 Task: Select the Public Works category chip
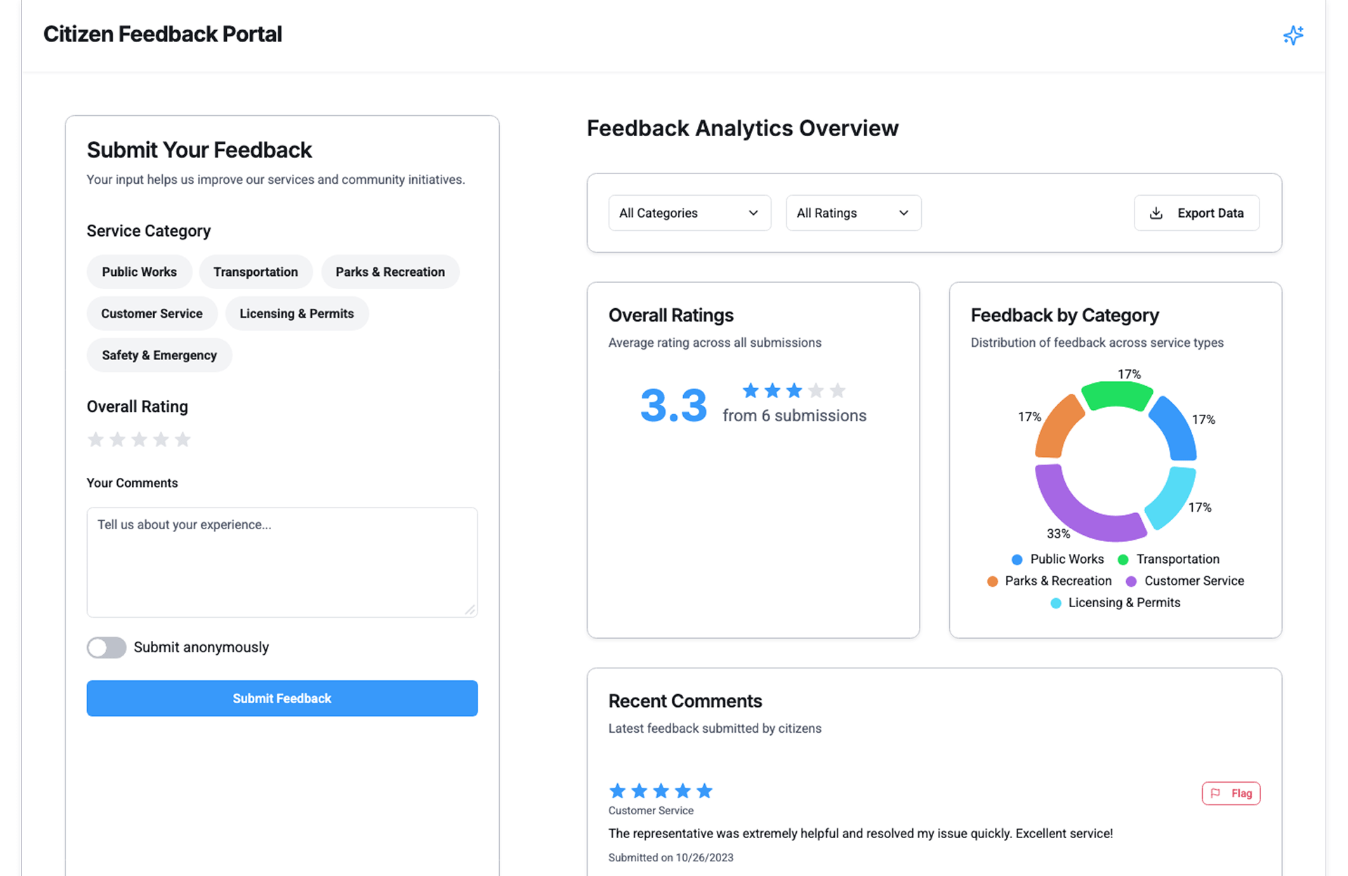(x=139, y=272)
